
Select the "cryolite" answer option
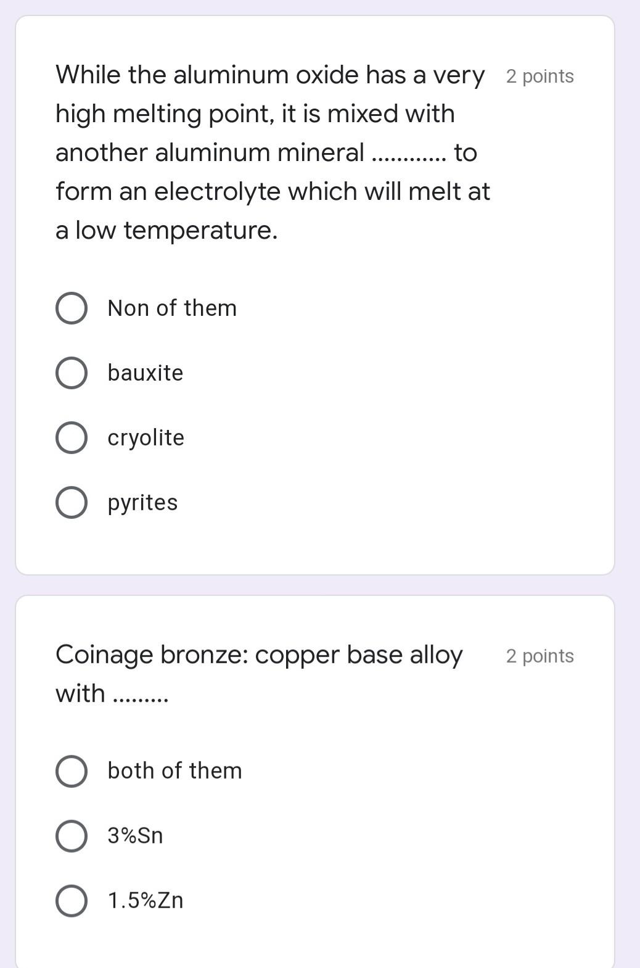pos(145,437)
